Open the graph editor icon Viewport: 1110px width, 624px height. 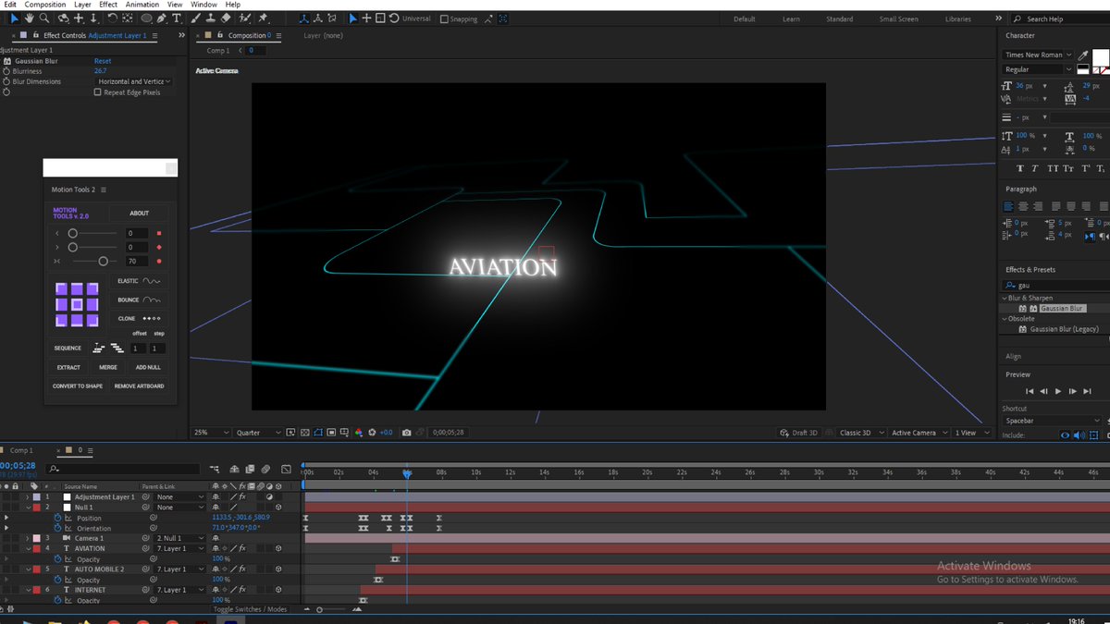[287, 469]
